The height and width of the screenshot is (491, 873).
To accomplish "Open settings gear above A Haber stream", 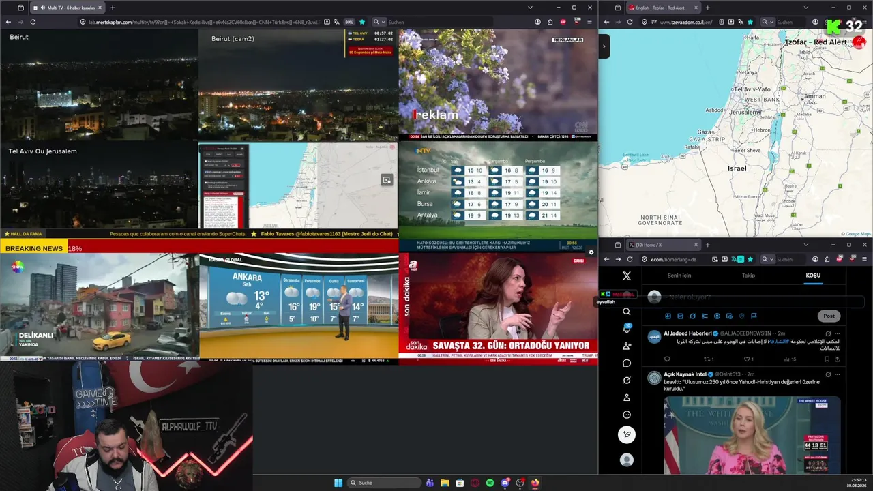I will (x=591, y=252).
